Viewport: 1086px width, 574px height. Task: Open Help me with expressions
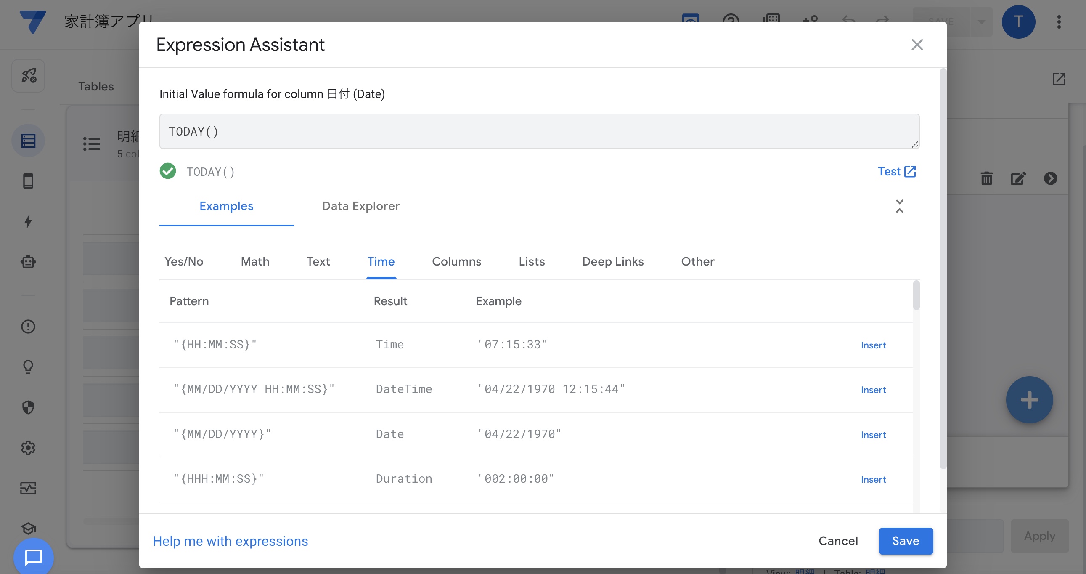230,541
